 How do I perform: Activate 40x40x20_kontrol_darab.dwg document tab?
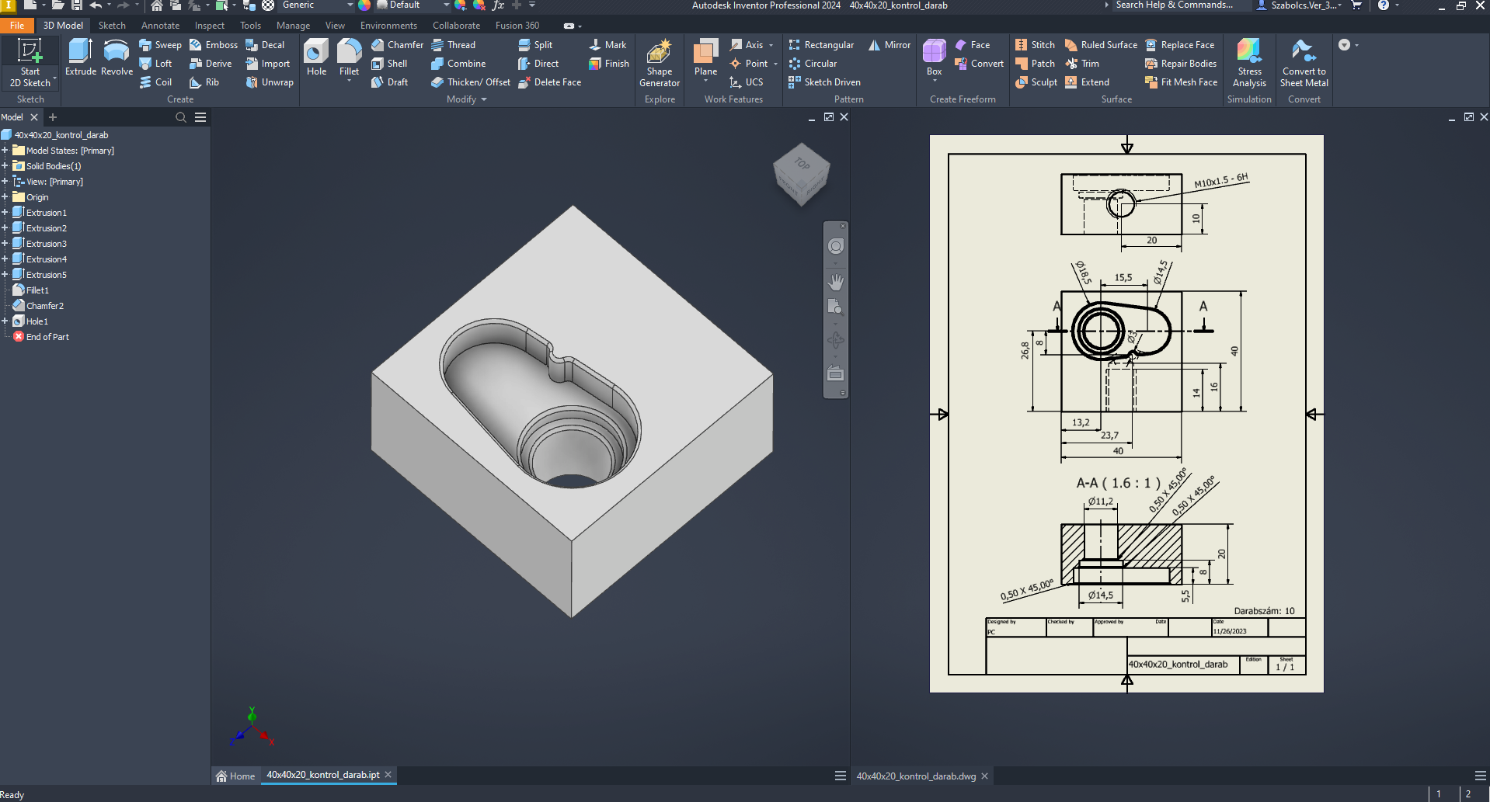click(x=916, y=776)
